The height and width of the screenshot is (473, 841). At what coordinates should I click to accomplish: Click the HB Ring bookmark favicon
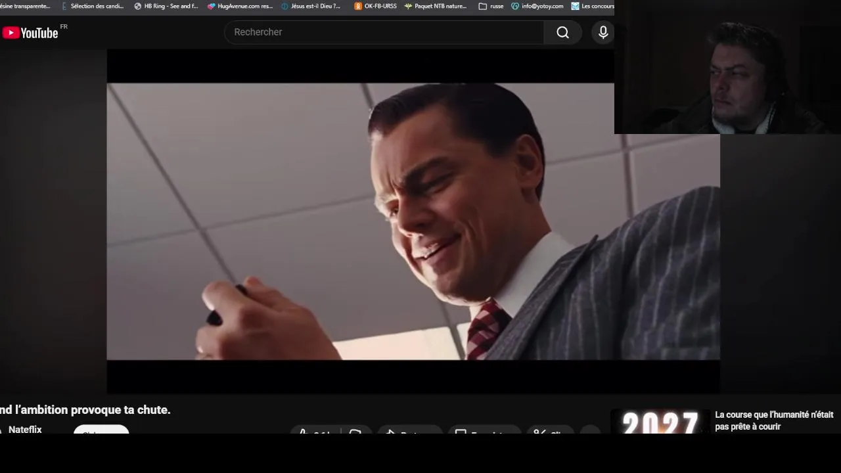138,6
